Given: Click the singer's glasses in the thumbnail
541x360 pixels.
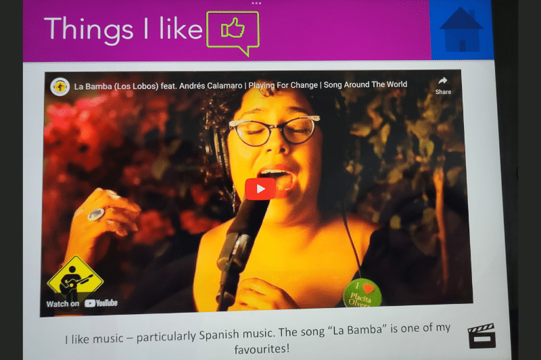Looking at the screenshot, I should pos(275,131).
